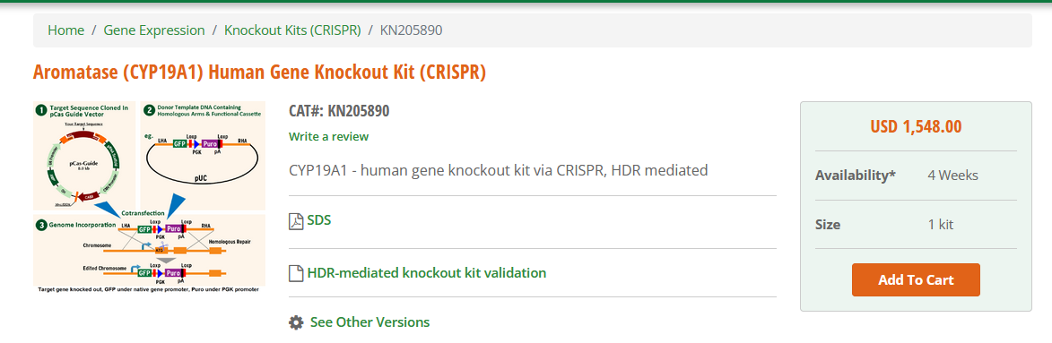Click the SDS PDF document icon
This screenshot has width=1052, height=343.
[x=296, y=221]
